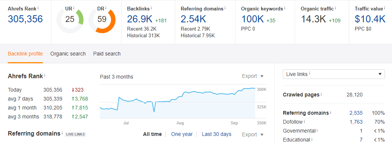The width and height of the screenshot is (392, 143).
Task: Click info icon beside Traffic value
Action: click(385, 8)
